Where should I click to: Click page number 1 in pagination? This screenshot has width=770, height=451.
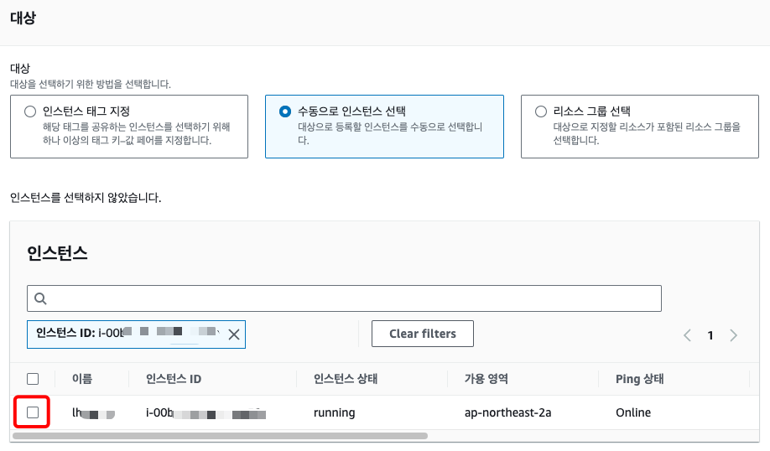710,335
